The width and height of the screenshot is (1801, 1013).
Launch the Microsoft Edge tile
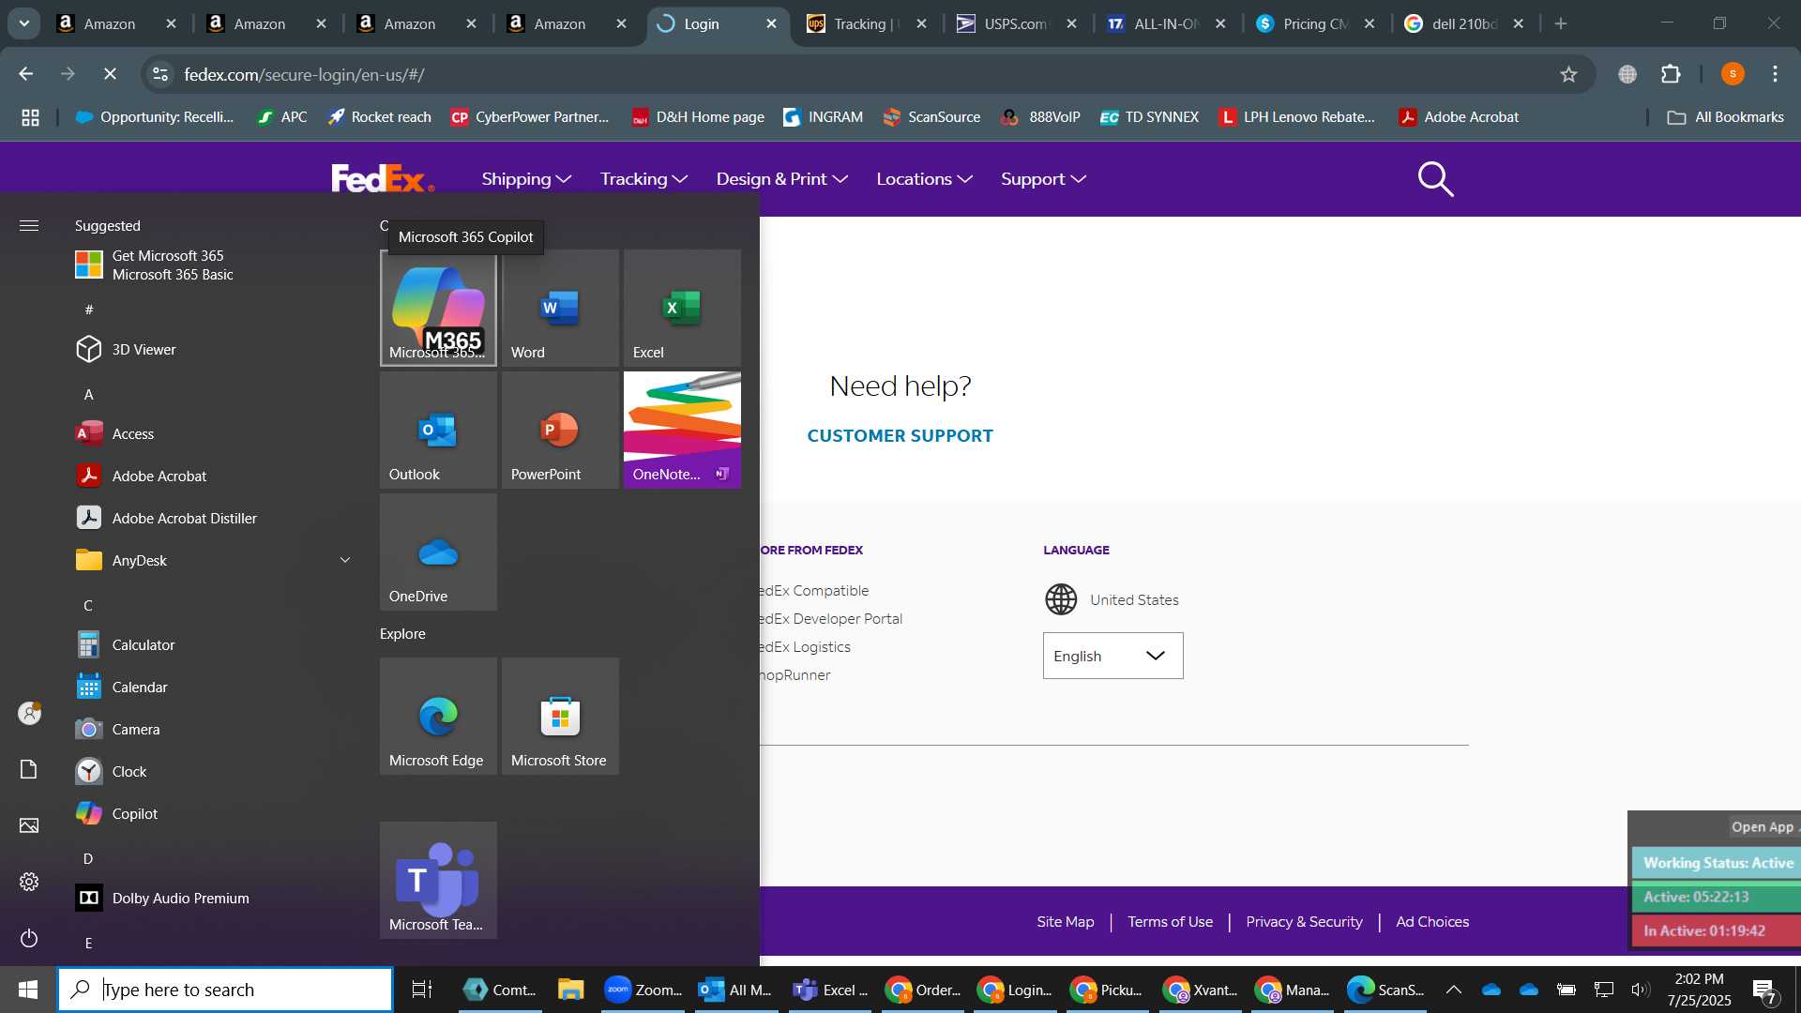click(x=438, y=716)
